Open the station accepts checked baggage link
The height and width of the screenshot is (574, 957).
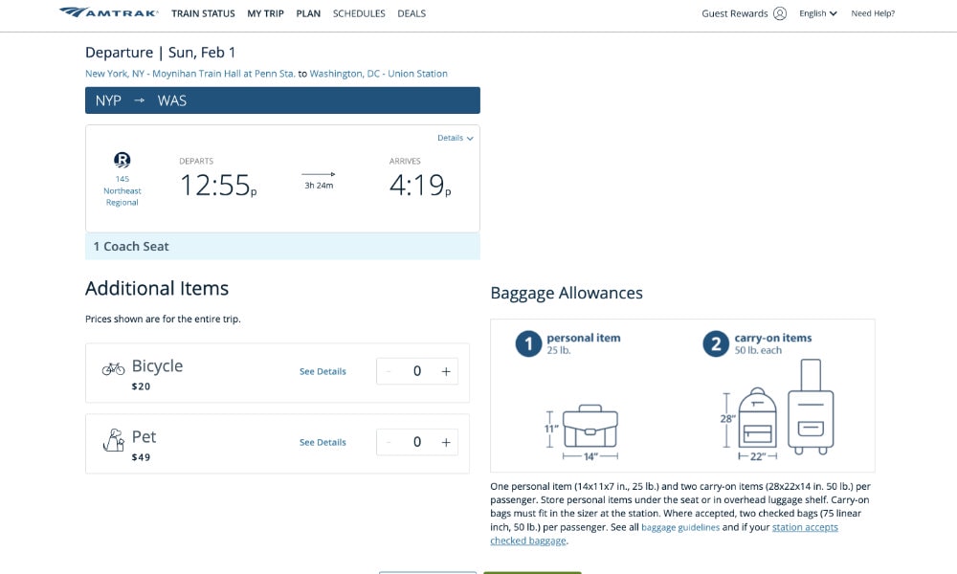coord(664,534)
